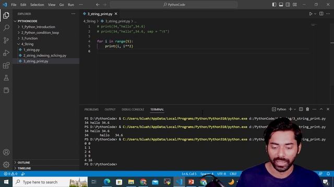Close the 3_string_print.py editor tab

pos(116,14)
